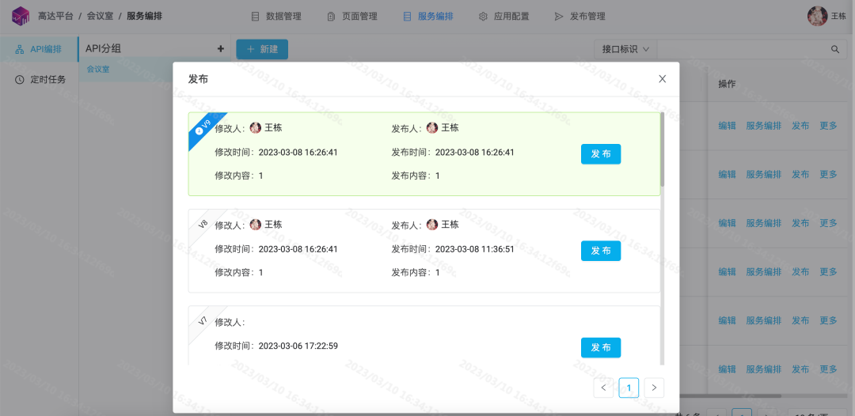Add a new API分组 with plus icon
Image resolution: width=855 pixels, height=416 pixels.
(221, 48)
